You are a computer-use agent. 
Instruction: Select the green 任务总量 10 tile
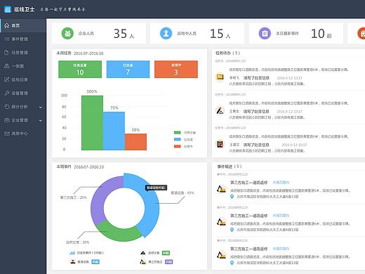coord(80,70)
